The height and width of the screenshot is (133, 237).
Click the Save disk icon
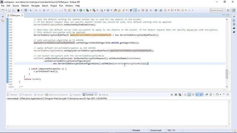tap(9, 10)
